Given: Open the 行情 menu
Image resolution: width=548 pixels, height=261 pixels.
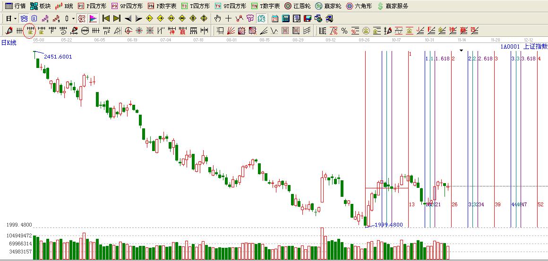Looking at the screenshot, I should click(15, 6).
